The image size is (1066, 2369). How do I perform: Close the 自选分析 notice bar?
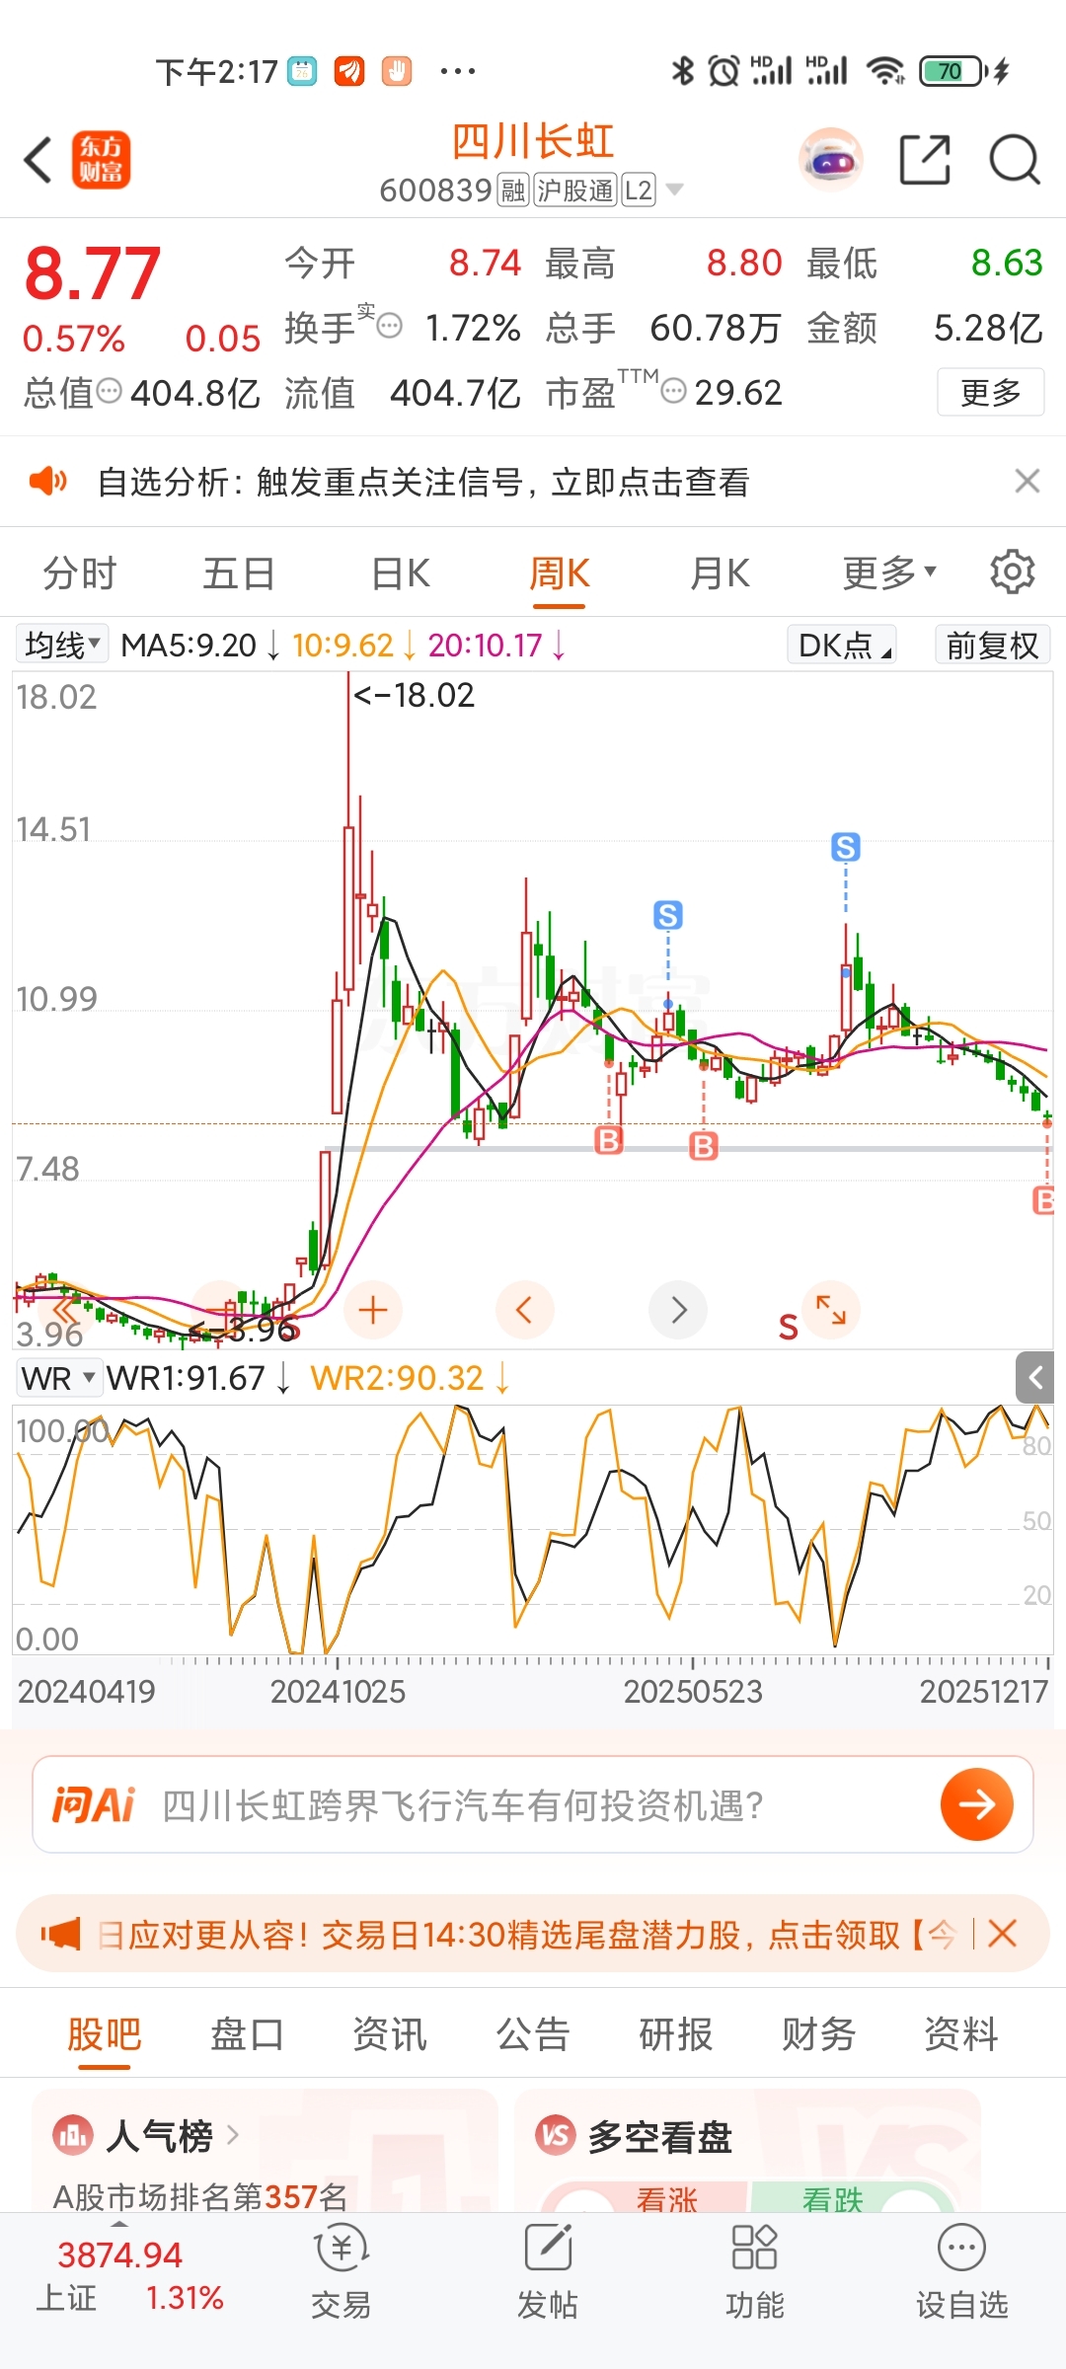click(1028, 481)
